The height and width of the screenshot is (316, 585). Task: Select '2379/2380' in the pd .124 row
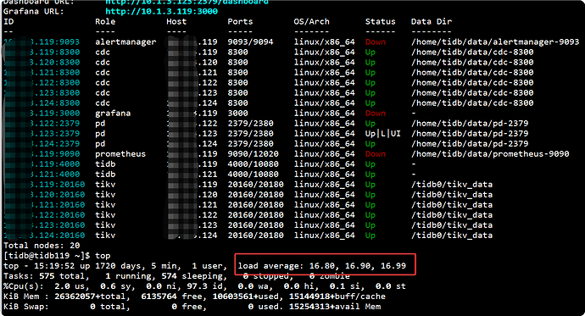250,144
